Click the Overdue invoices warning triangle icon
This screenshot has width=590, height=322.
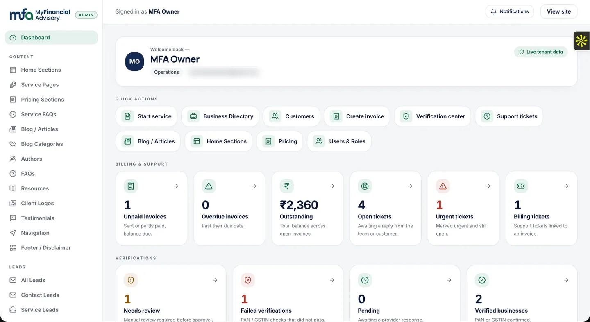(209, 186)
